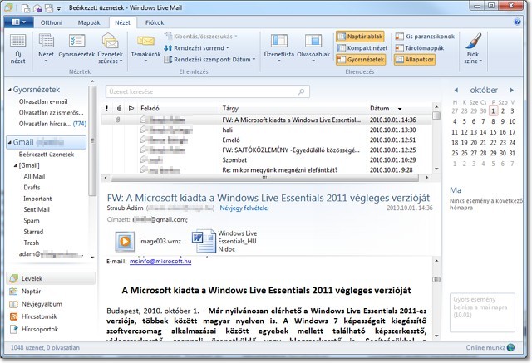
Task: Open Kibontás/összecsukás dropdown
Action: [x=200, y=37]
